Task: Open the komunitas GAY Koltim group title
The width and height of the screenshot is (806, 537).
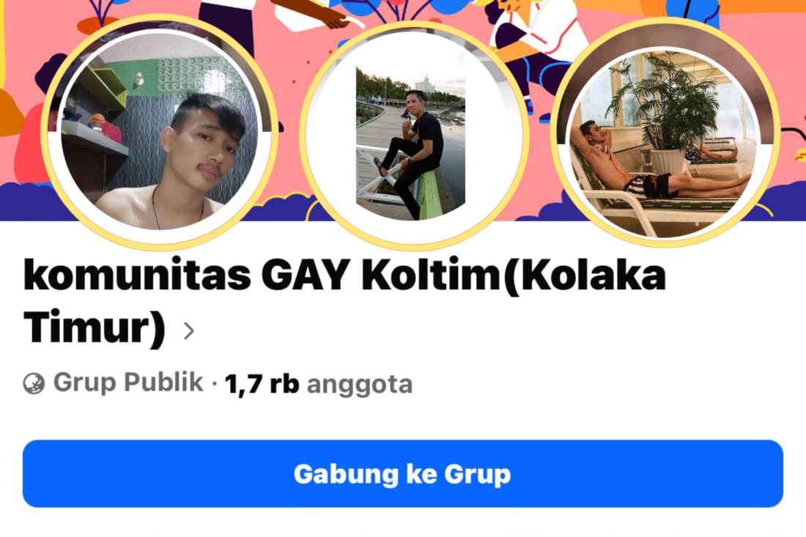Action: [x=344, y=302]
